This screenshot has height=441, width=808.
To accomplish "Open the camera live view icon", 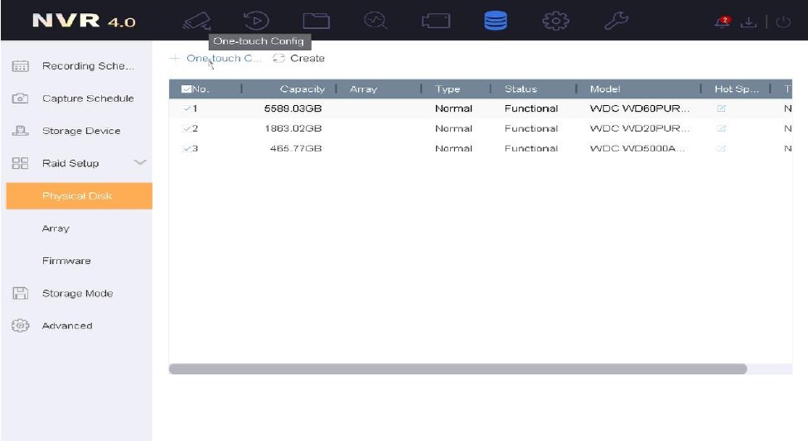I will (x=196, y=20).
